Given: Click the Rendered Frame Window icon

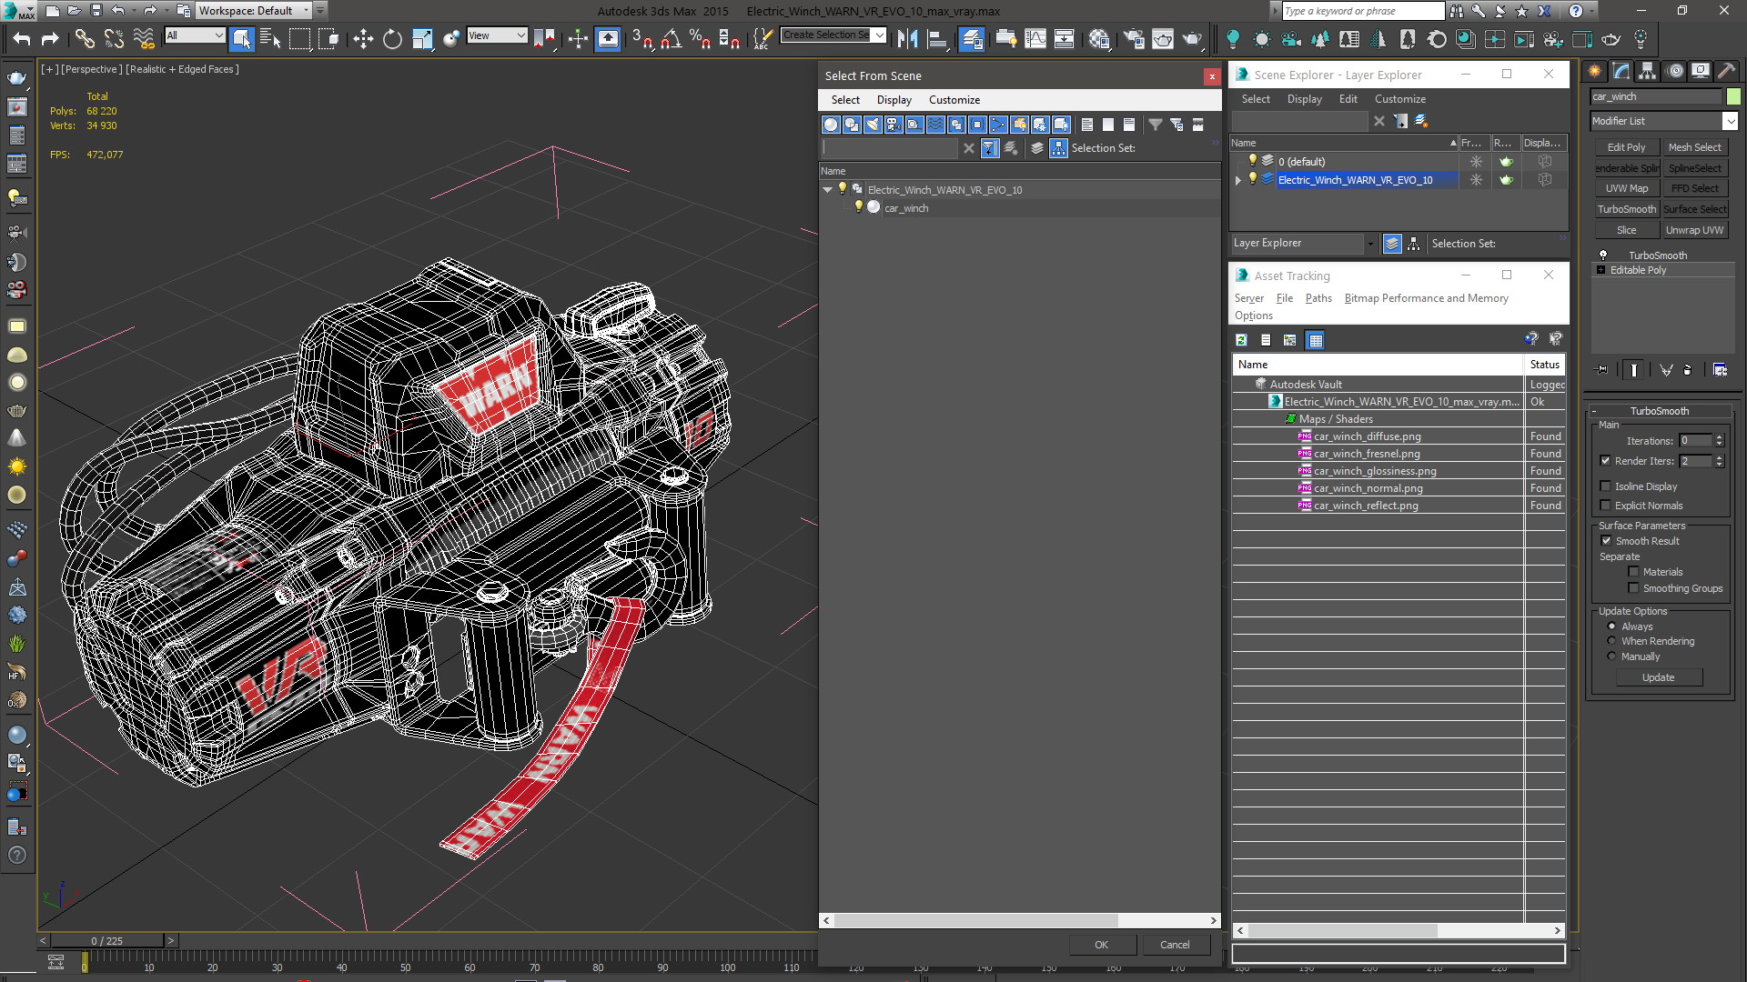Looking at the screenshot, I should coord(1163,38).
